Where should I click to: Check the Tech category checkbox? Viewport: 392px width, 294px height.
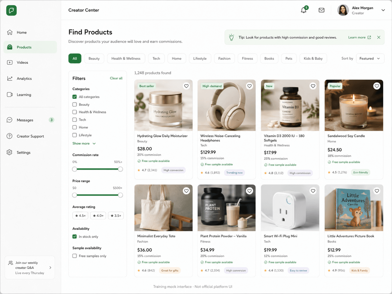pyautogui.click(x=74, y=120)
